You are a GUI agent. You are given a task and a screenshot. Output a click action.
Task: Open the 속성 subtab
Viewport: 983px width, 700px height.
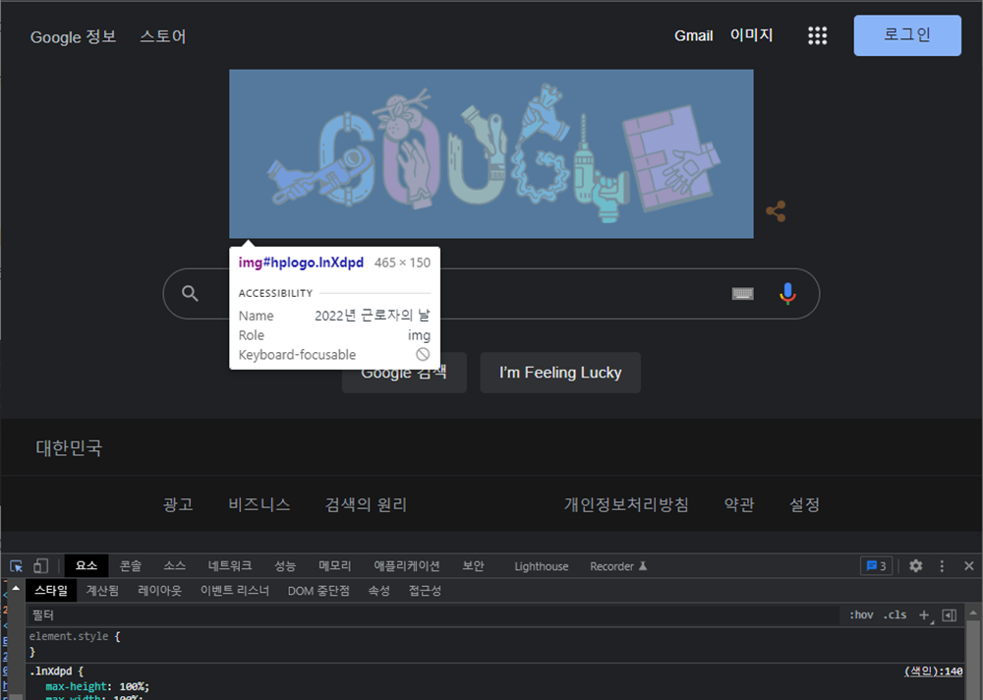point(378,590)
